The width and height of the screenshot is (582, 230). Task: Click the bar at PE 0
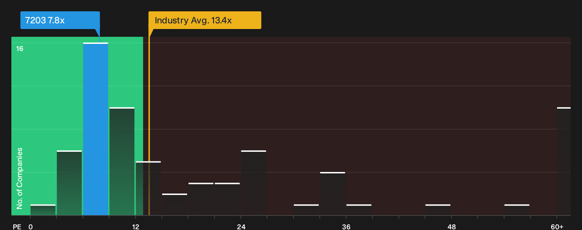(x=43, y=210)
